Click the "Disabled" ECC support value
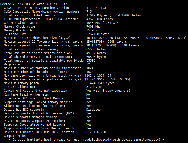Image resolution: width=188 pixels, height=143 pixels. 93,109
